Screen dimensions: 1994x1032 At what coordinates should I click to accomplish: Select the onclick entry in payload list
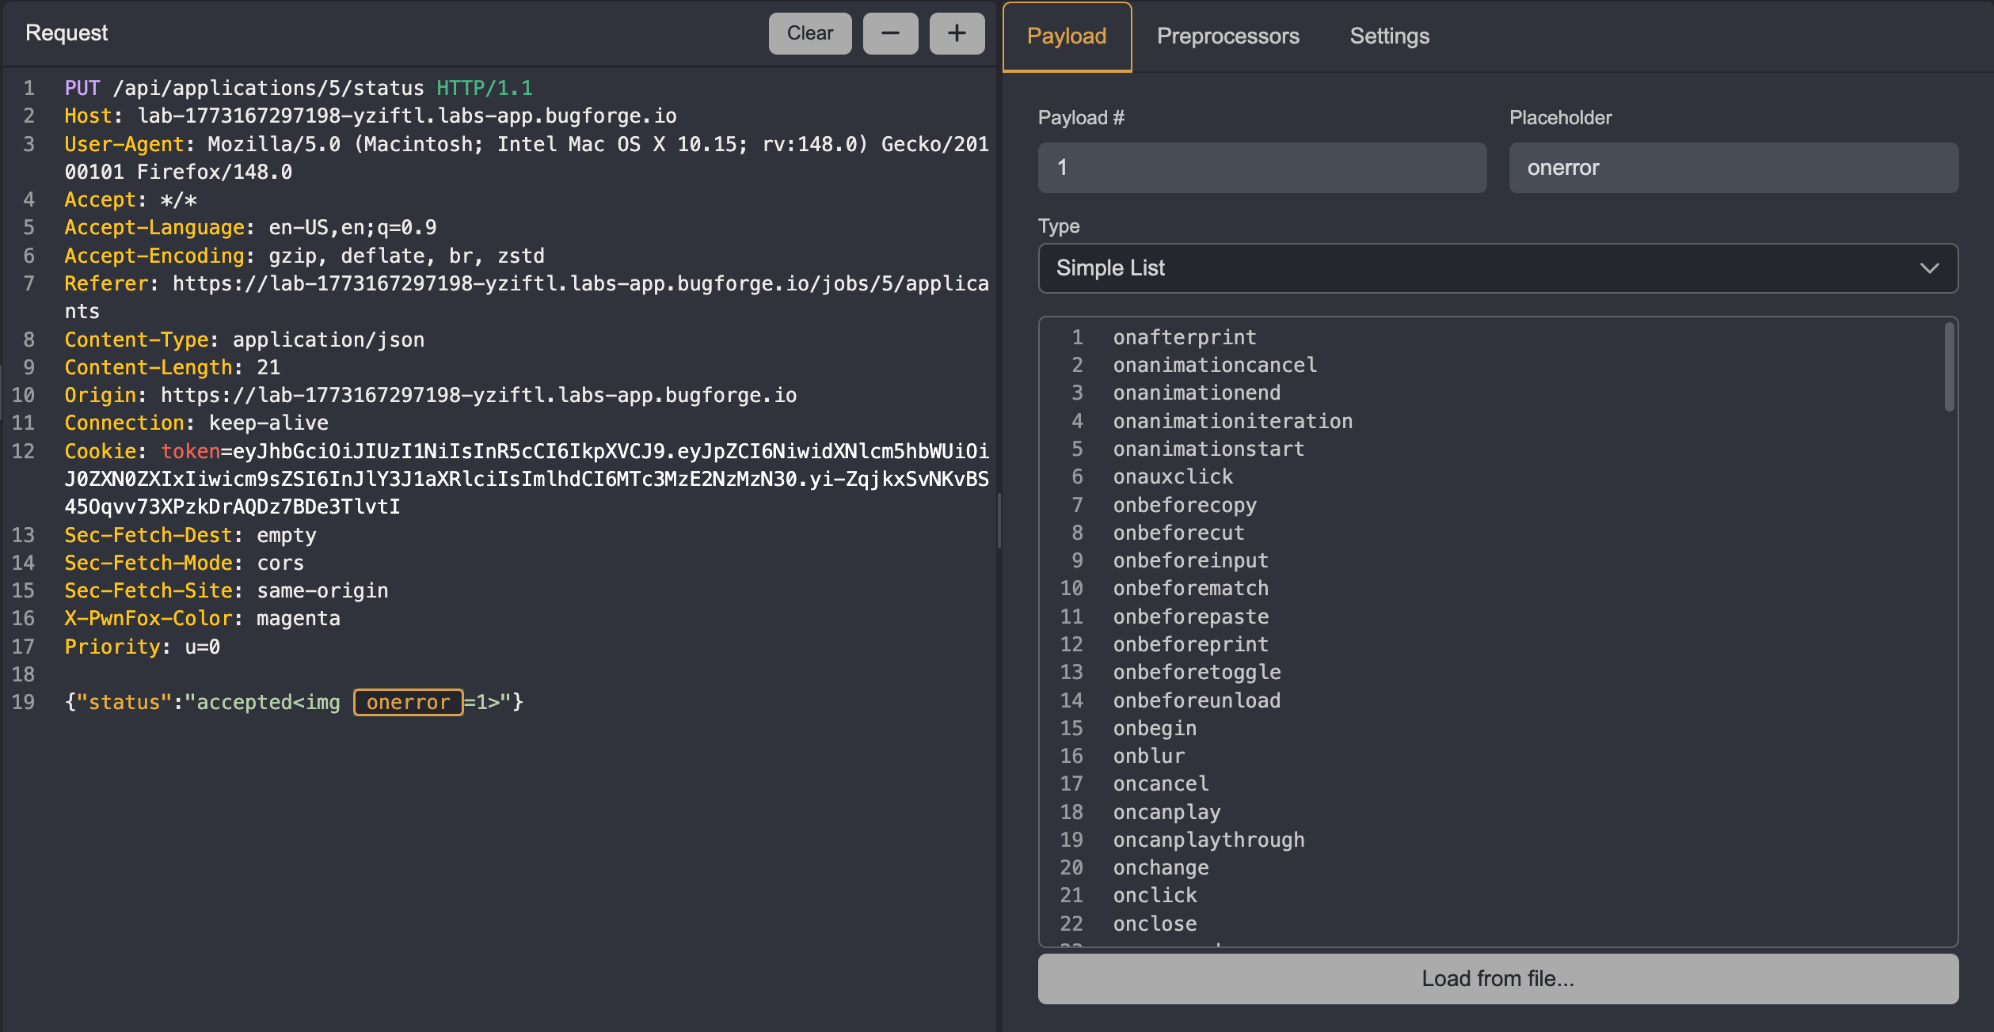pyautogui.click(x=1155, y=895)
